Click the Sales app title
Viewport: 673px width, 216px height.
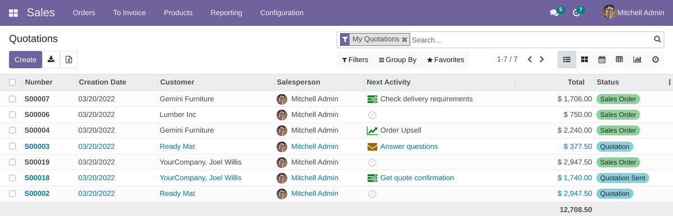pyautogui.click(x=41, y=12)
